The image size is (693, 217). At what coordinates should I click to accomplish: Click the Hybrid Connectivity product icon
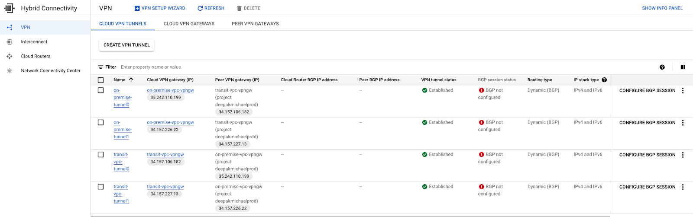(x=9, y=8)
